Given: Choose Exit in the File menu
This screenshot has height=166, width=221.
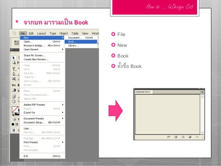Looking at the screenshot, I should point(42,156).
